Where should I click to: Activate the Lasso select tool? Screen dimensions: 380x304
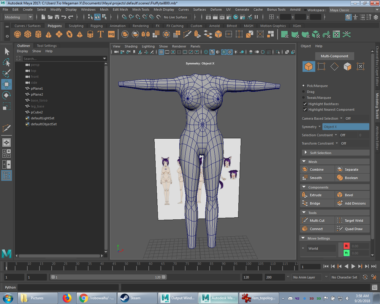click(7, 62)
